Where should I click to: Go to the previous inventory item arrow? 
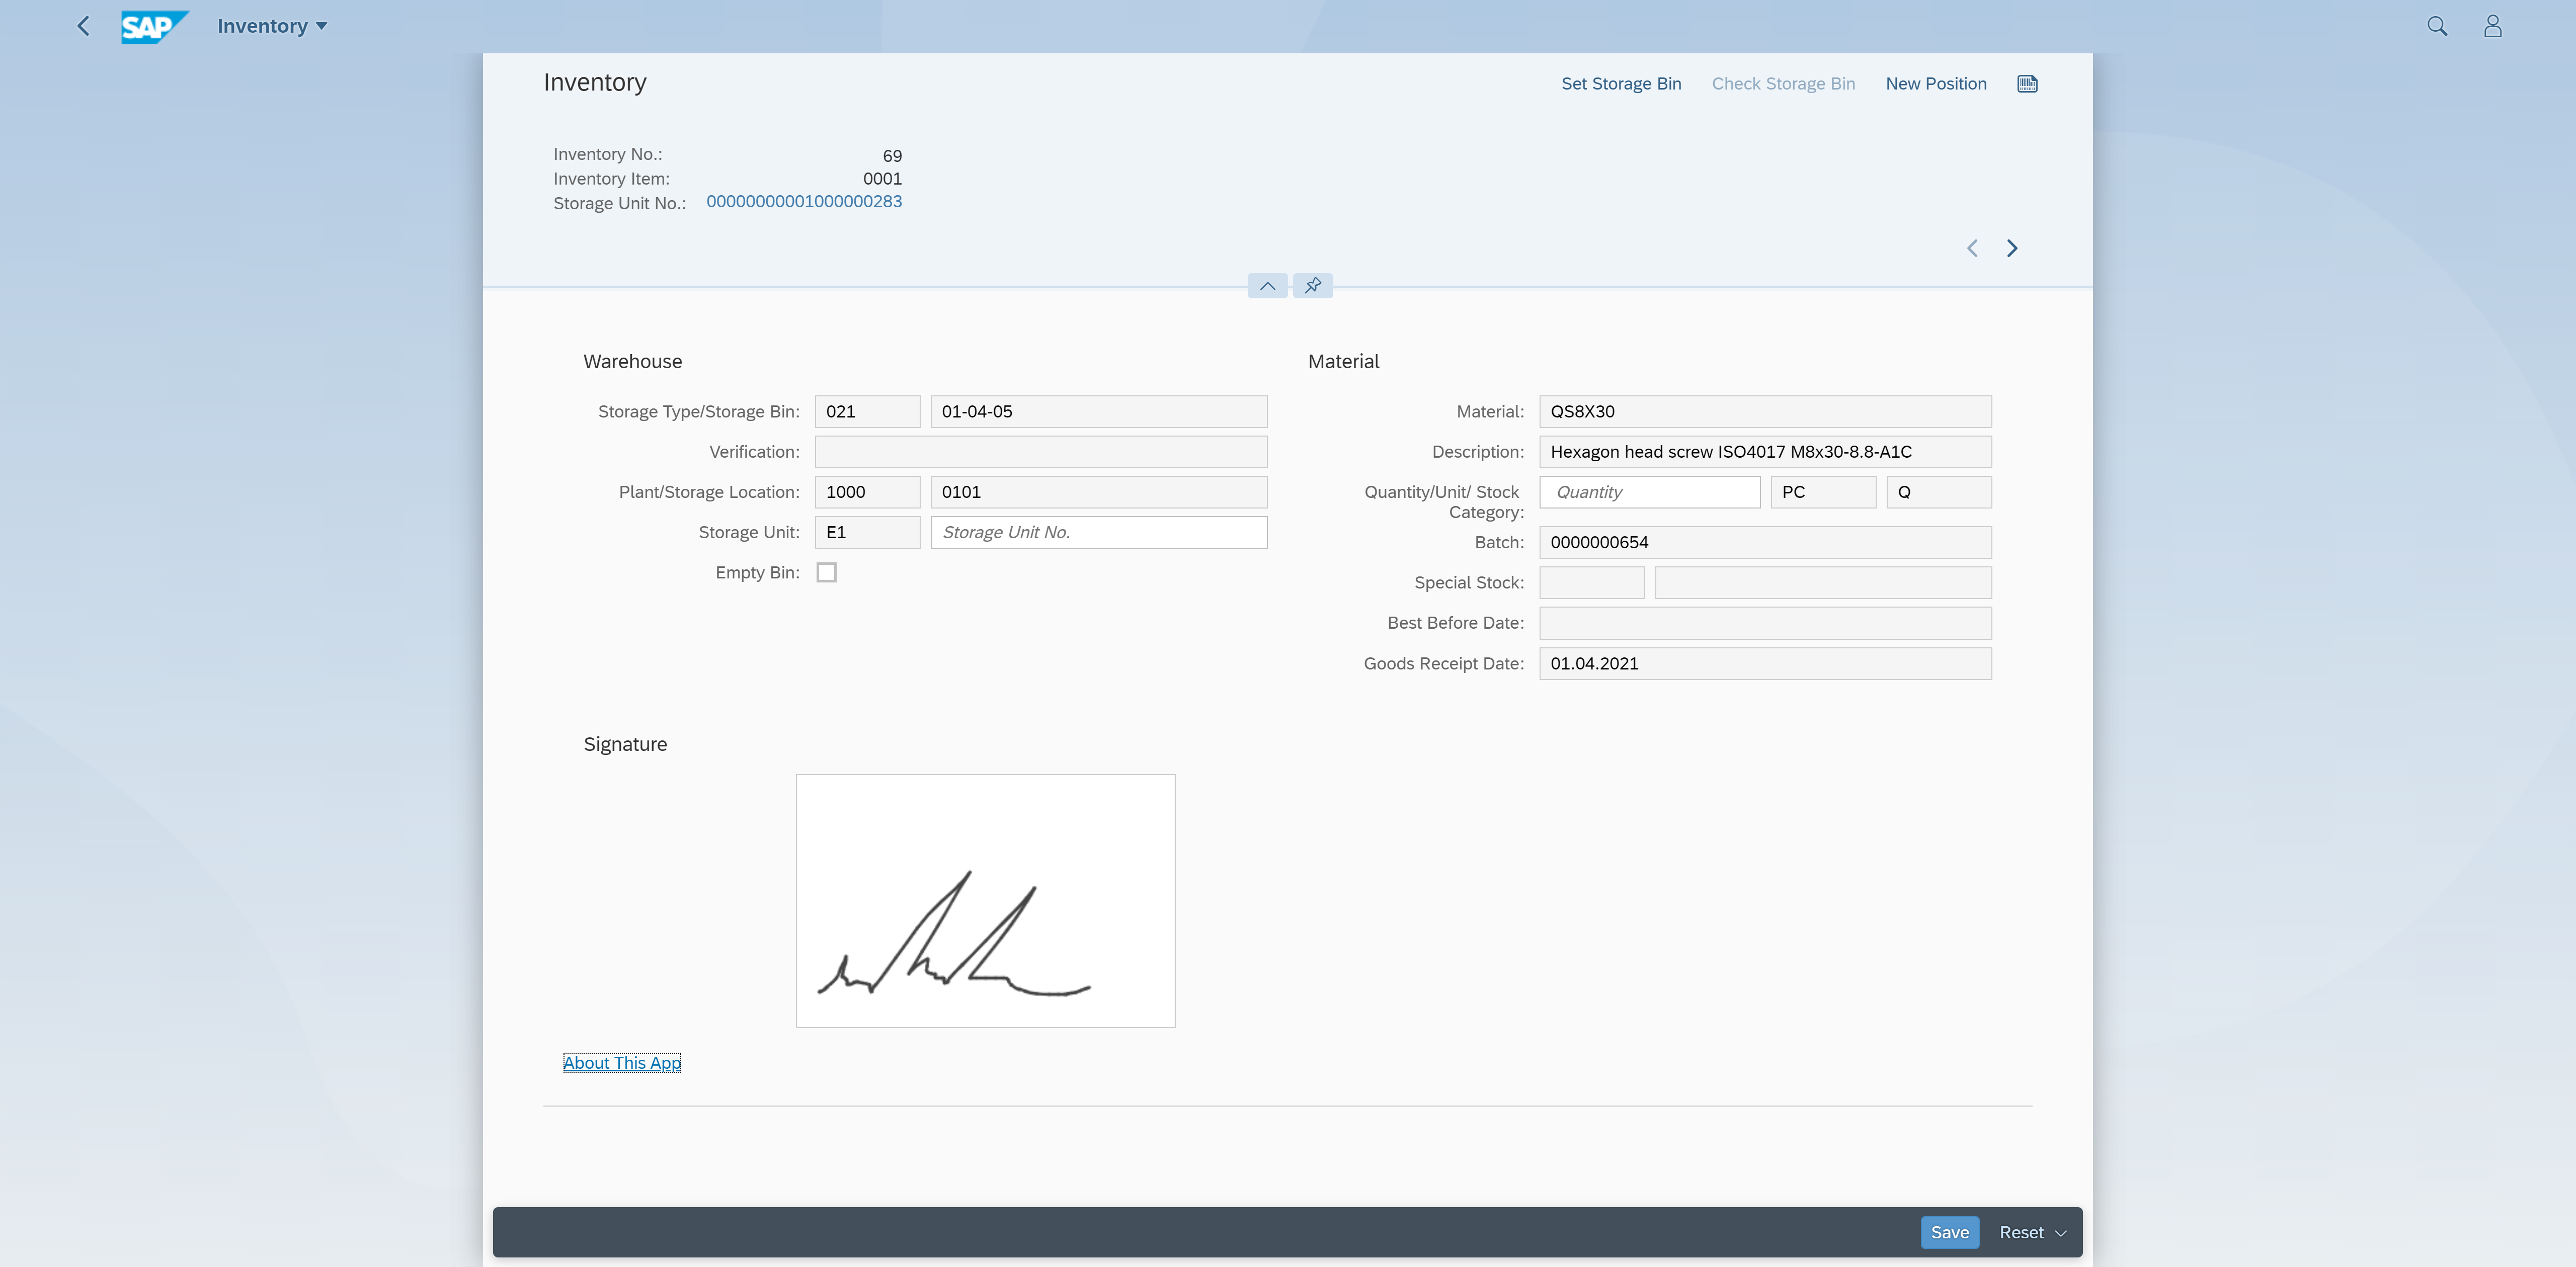pos(1972,248)
